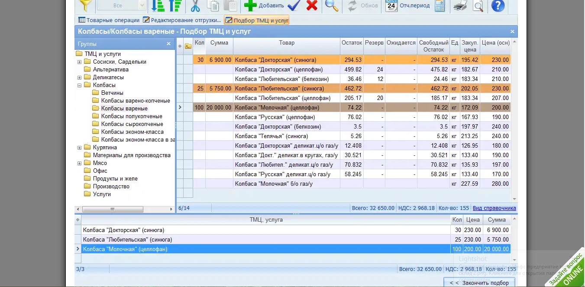
Task: Click the scissors cut icon
Action: [x=195, y=6]
